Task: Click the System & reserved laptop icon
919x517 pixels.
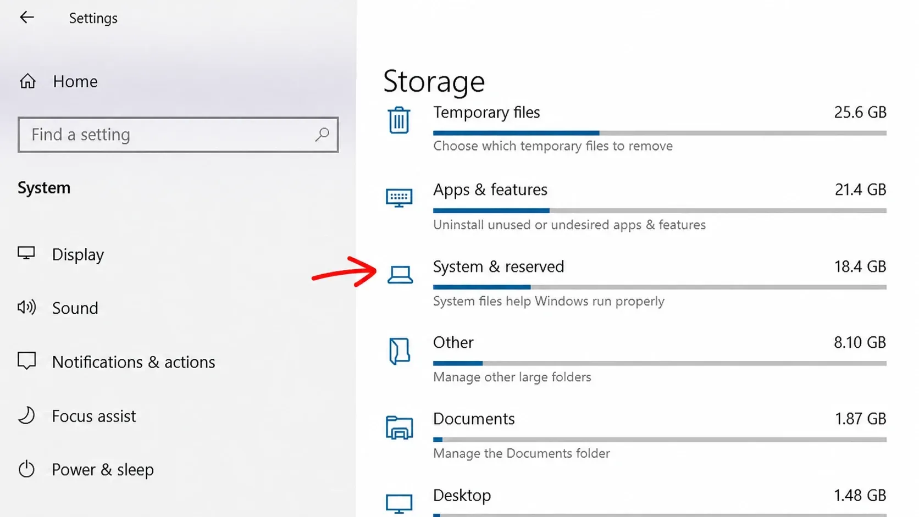Action: pos(400,275)
